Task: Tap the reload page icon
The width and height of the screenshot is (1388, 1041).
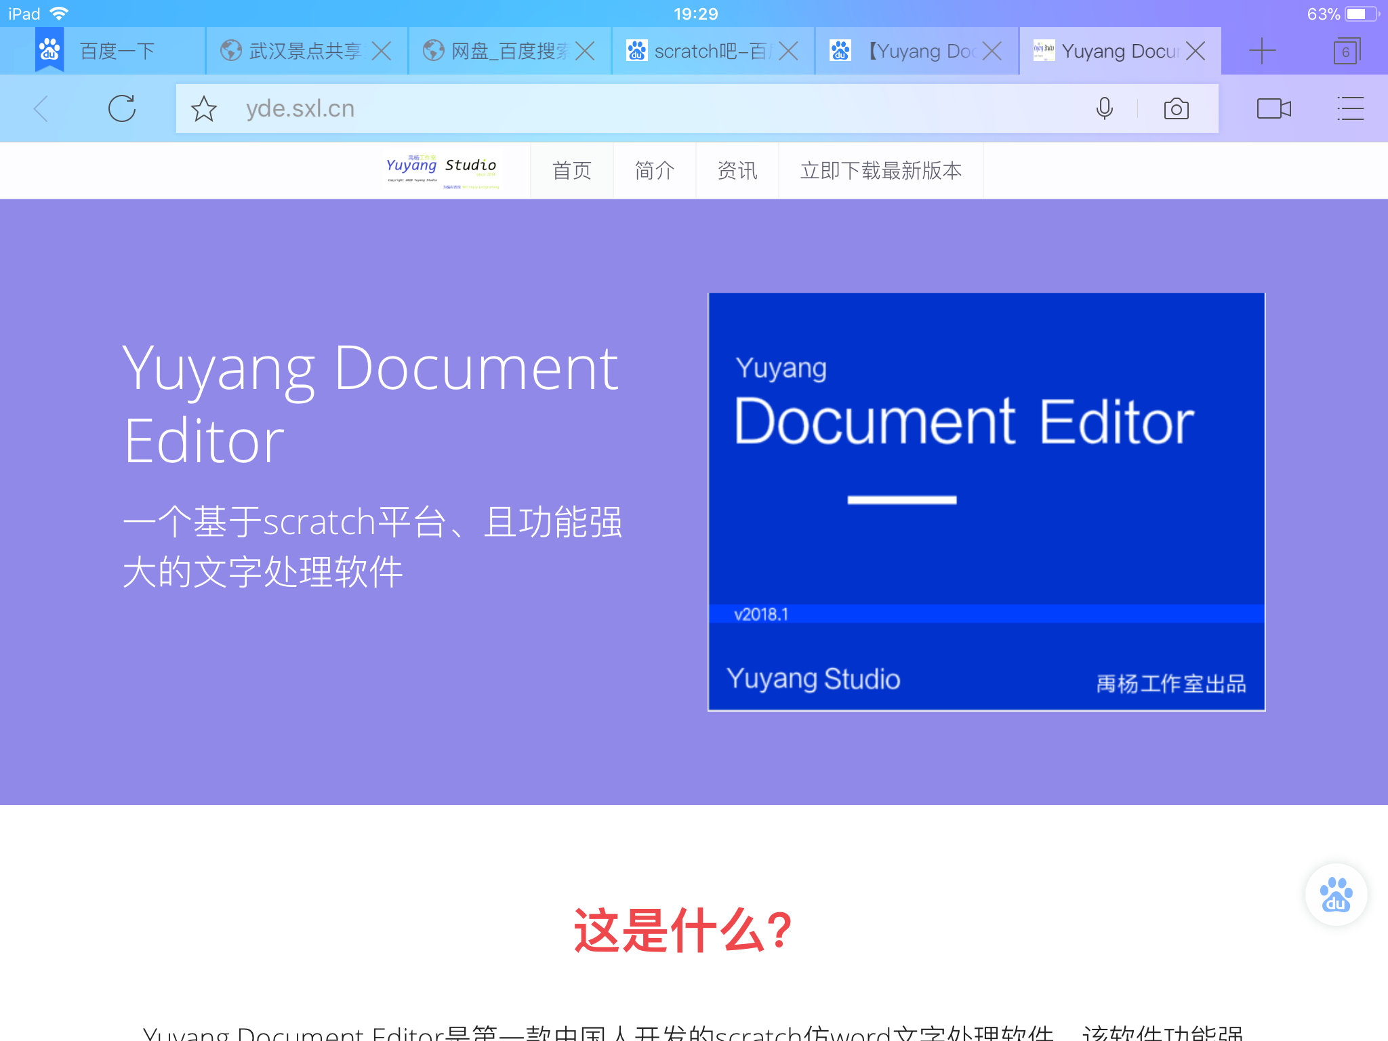Action: [122, 108]
